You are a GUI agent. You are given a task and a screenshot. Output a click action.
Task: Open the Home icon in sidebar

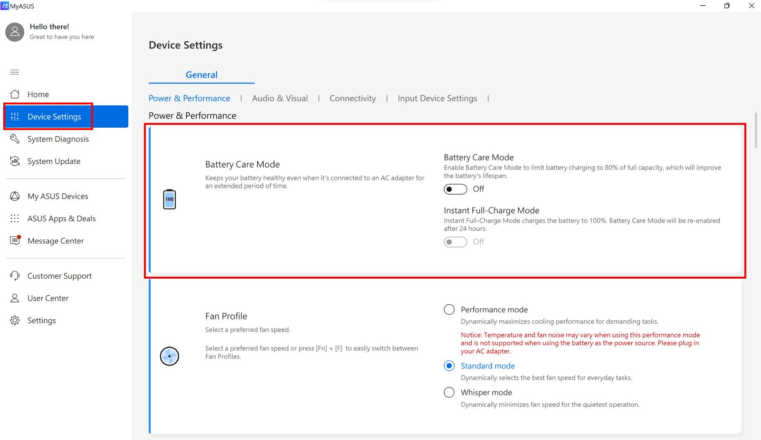(x=15, y=94)
